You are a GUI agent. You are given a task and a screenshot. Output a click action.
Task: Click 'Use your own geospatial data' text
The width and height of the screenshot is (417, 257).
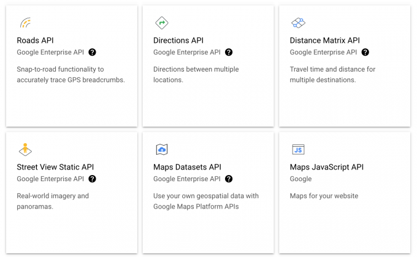point(206,201)
